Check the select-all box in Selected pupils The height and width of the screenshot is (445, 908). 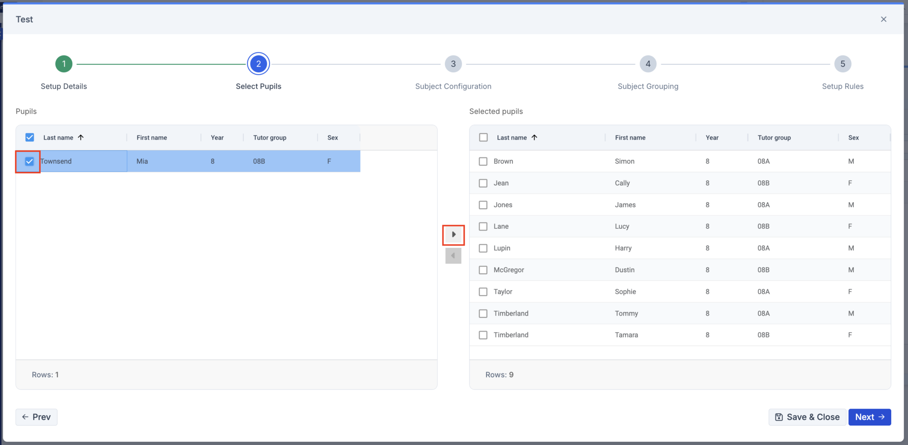pos(483,137)
